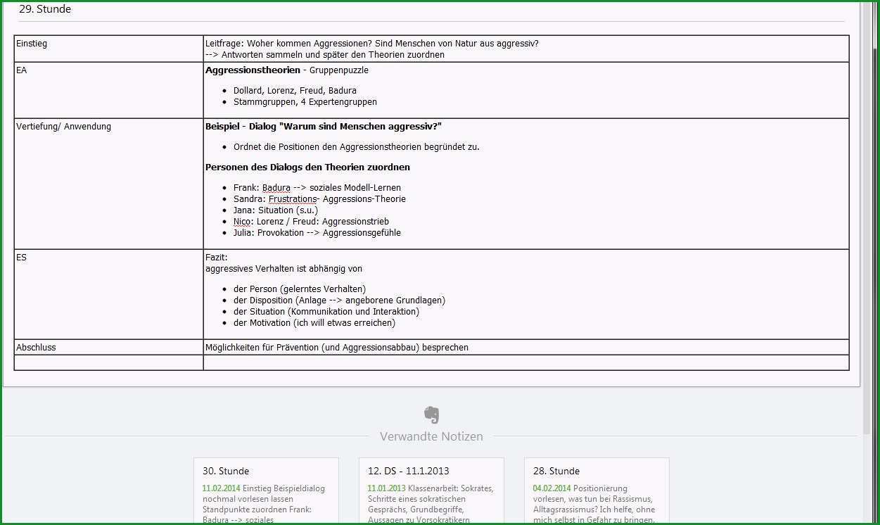Click the date 11.01.2013 in the related note
Viewport: 880px width, 525px height.
coord(386,488)
